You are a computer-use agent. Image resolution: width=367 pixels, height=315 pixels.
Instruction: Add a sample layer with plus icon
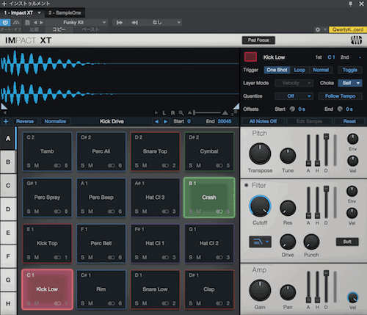(x=6, y=121)
